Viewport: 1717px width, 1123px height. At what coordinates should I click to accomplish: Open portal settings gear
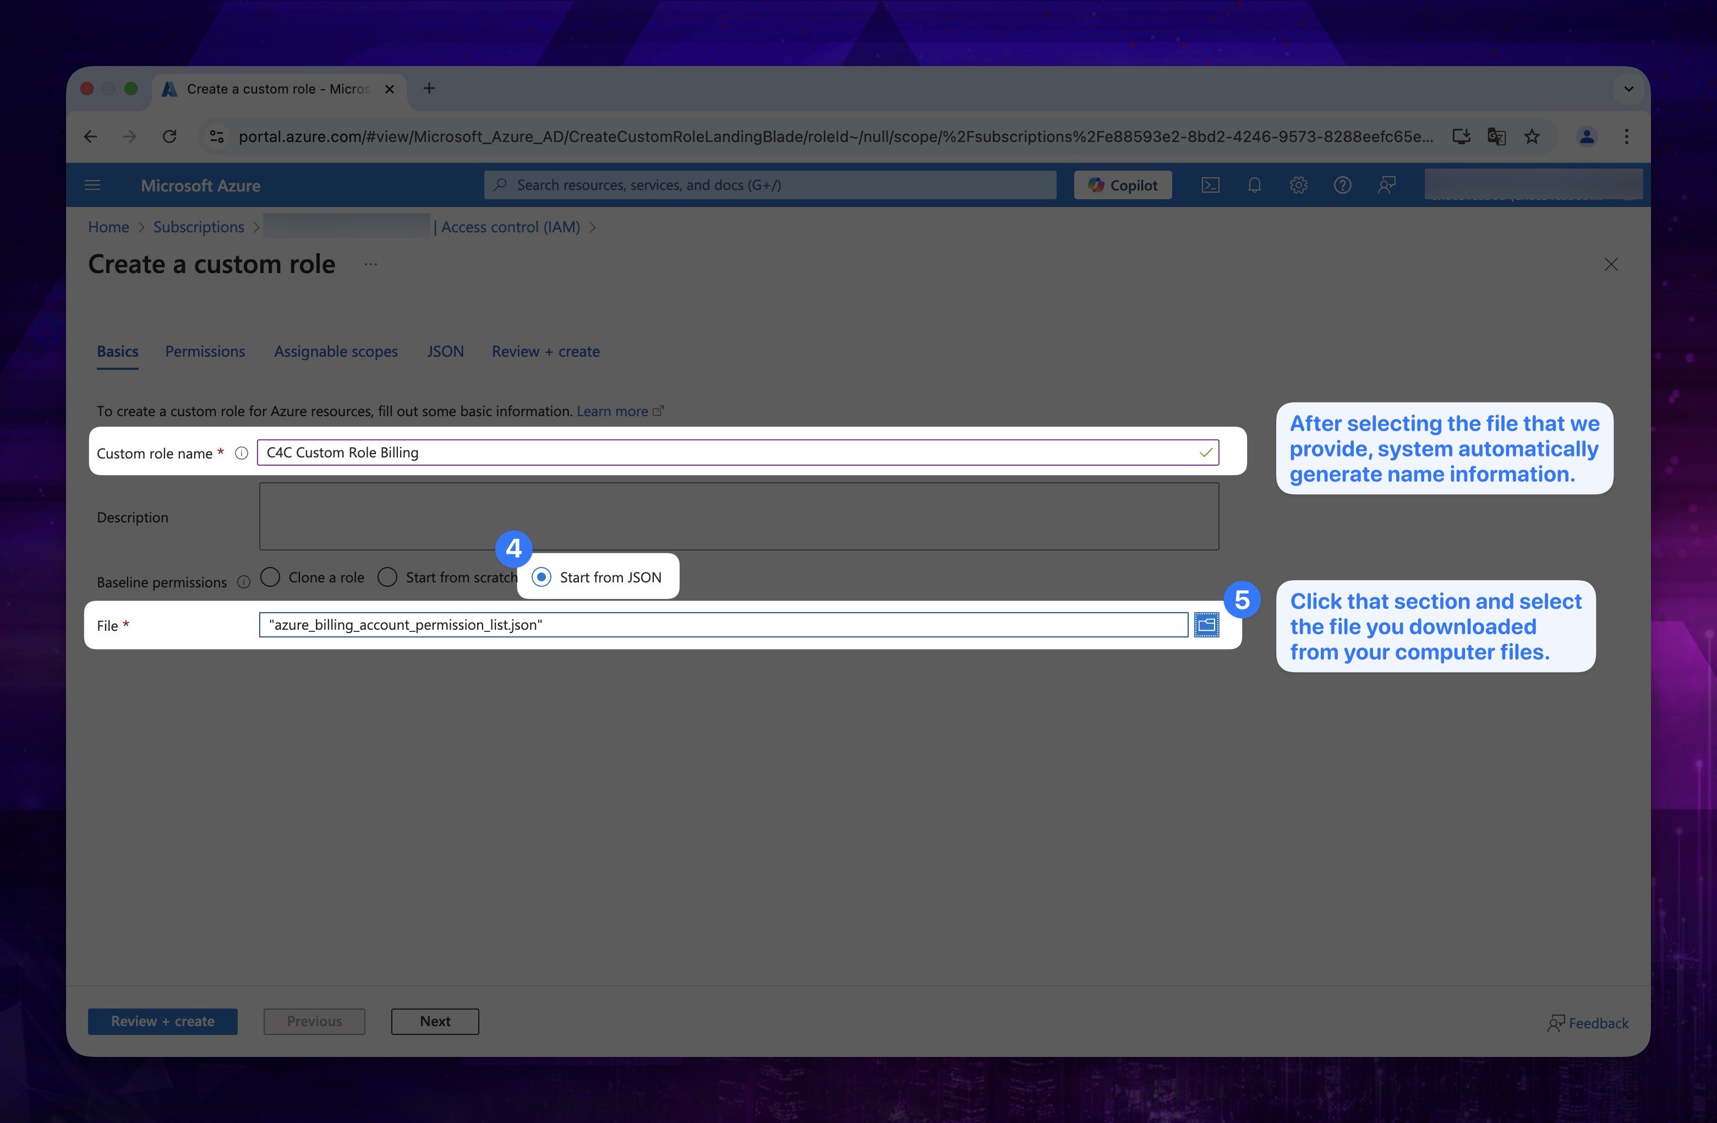[x=1299, y=186]
